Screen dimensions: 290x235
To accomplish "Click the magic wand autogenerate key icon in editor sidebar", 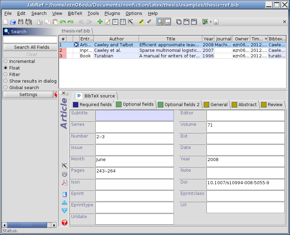I will 64,166.
